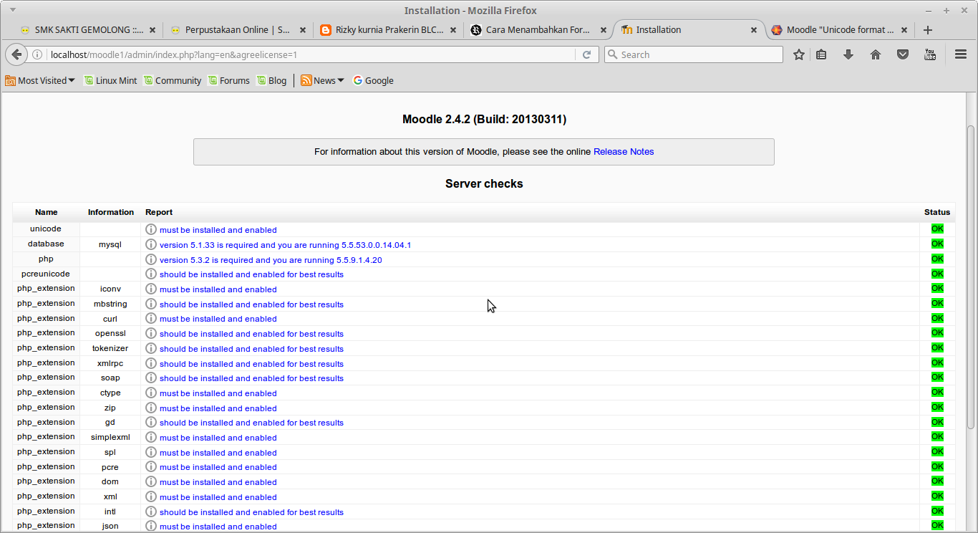Click info icon in the pcreunicode row
Viewport: 978px width, 533px height.
(x=151, y=274)
